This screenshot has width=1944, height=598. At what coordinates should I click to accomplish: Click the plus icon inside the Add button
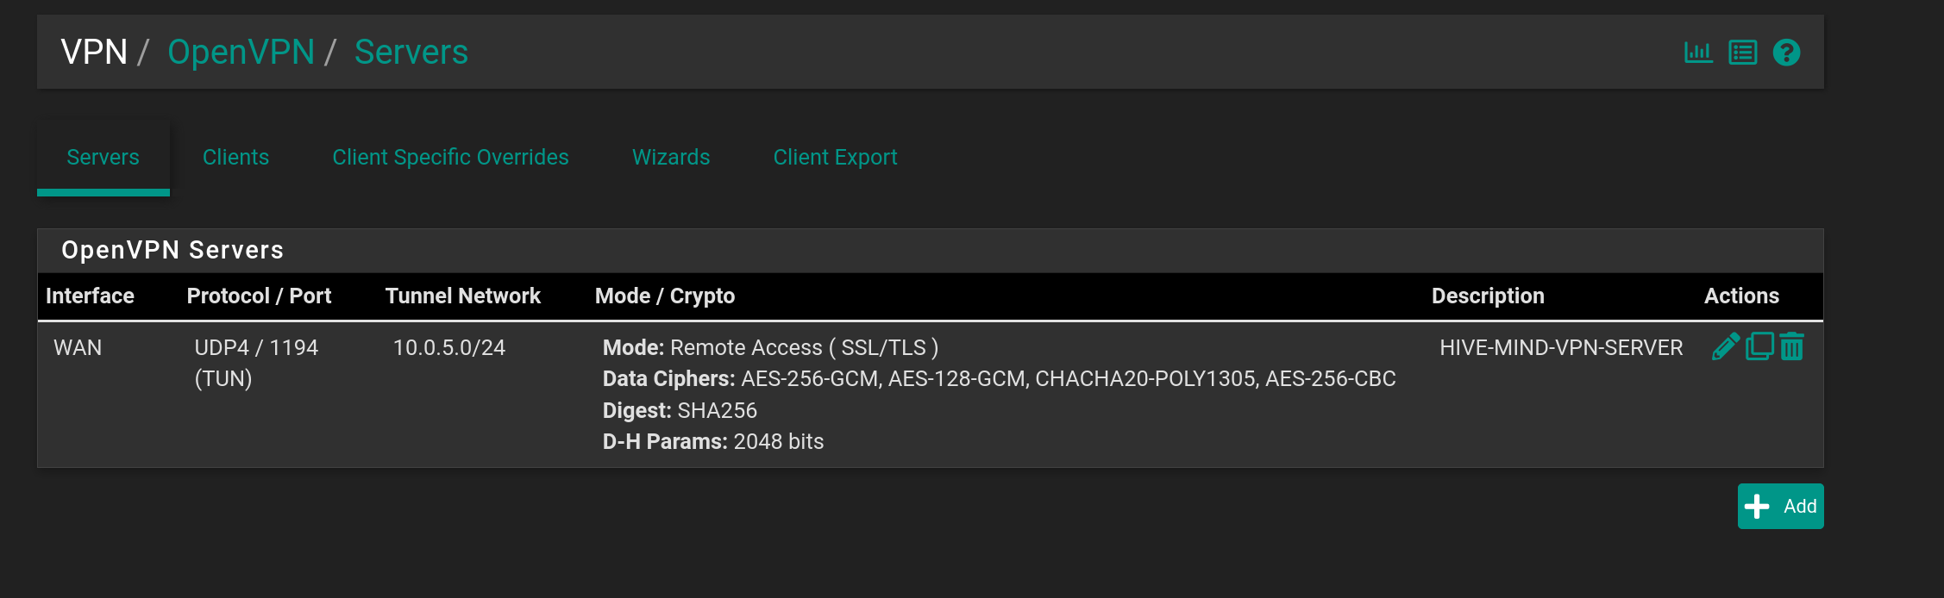pyautogui.click(x=1757, y=506)
